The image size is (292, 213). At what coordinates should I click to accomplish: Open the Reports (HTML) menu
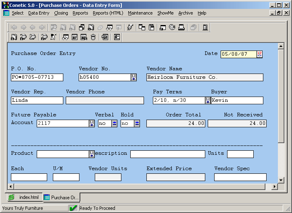(108, 13)
